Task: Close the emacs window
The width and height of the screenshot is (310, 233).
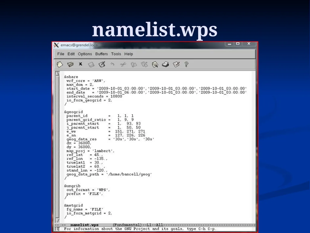Action: [249, 44]
